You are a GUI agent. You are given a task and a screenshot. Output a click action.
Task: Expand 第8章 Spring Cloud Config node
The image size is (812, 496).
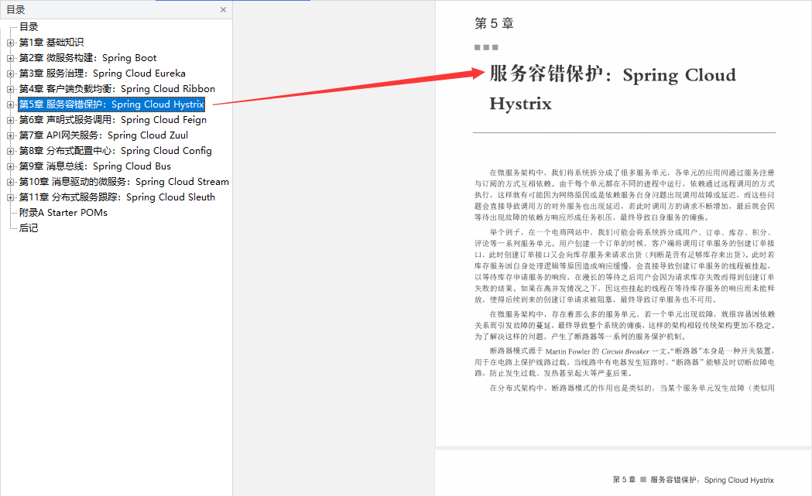pos(10,151)
